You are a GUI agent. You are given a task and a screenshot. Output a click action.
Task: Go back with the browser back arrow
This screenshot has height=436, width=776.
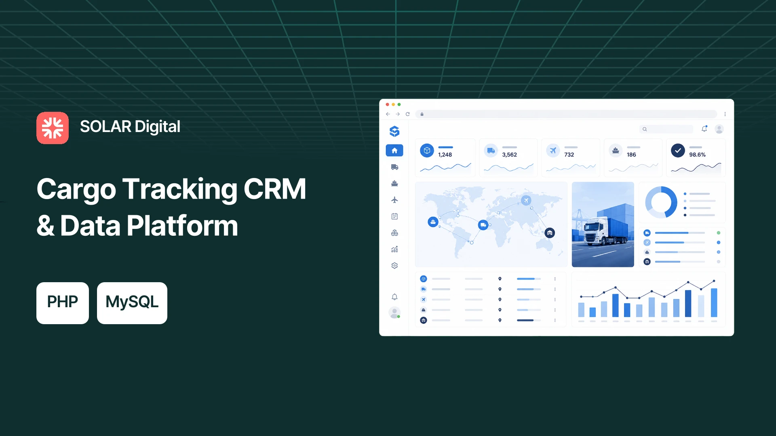pos(388,114)
